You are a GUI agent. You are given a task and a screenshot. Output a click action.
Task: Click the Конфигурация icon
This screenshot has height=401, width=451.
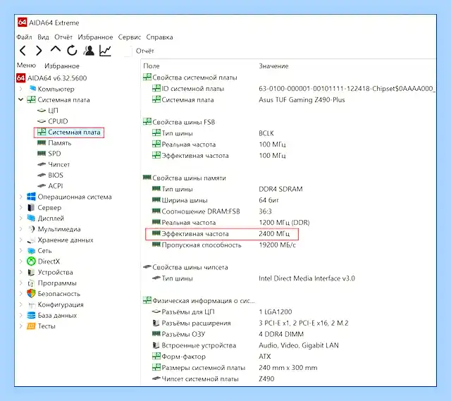[31, 304]
